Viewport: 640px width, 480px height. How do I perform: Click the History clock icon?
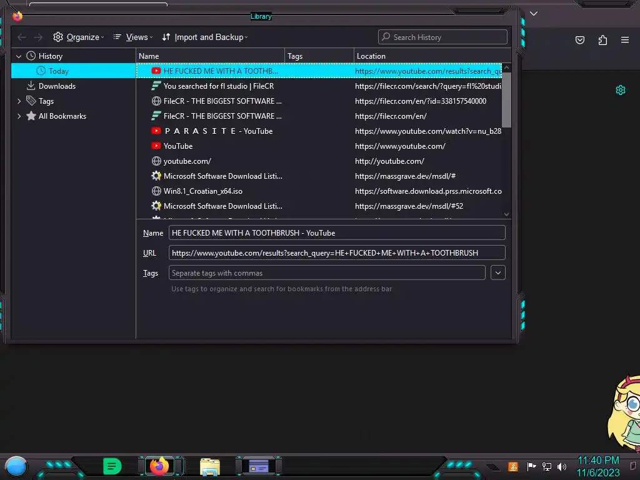[x=31, y=56]
